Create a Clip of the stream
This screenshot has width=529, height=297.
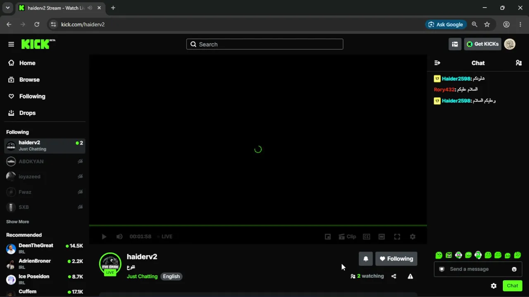coord(347,237)
